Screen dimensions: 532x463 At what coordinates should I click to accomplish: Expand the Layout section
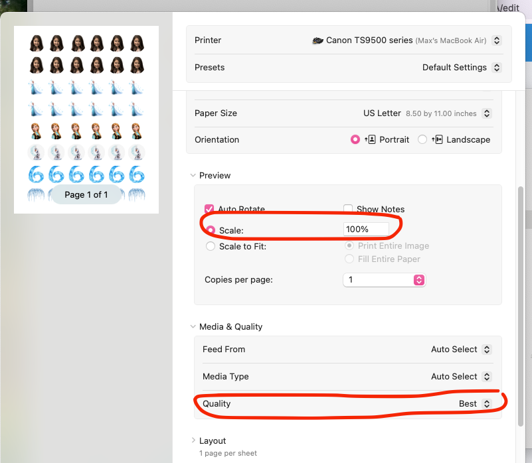coord(193,440)
